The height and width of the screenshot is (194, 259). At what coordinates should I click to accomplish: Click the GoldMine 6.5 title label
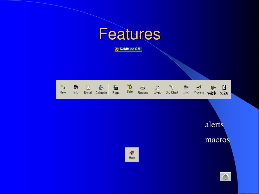coord(128,49)
